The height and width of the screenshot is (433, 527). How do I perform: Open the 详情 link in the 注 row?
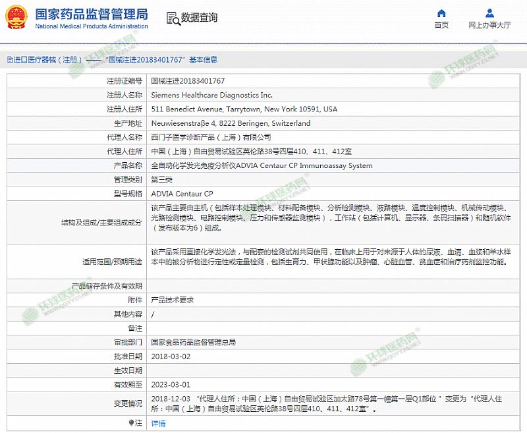pos(158,423)
